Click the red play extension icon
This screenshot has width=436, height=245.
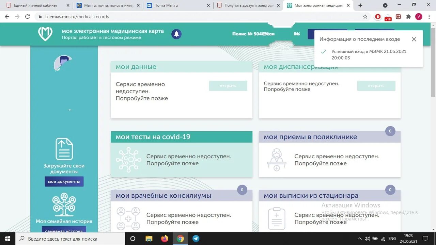(398, 17)
